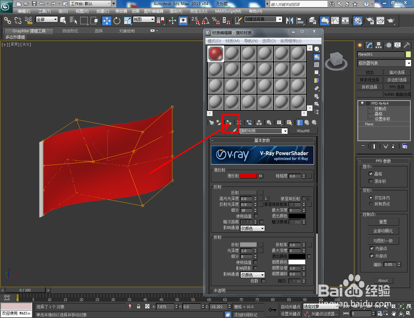
Task: Open the 修改器列表 modifier list dropdown
Action: [384, 63]
